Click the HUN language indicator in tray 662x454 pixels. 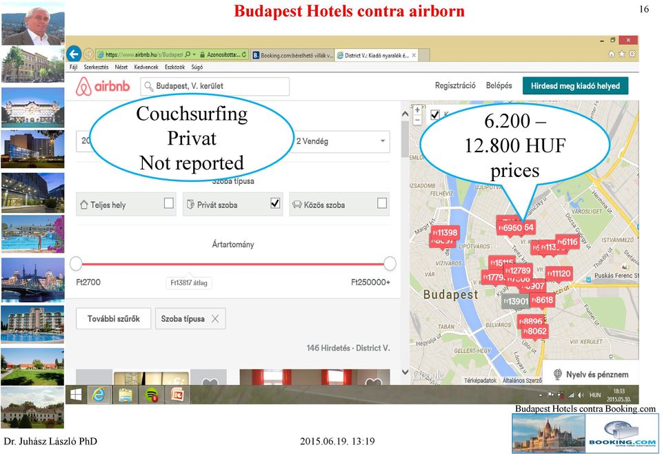pos(595,395)
